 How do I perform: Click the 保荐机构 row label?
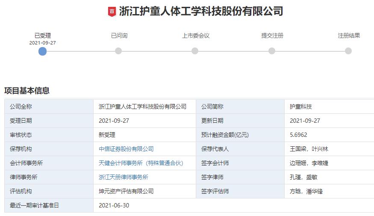(x=49, y=149)
